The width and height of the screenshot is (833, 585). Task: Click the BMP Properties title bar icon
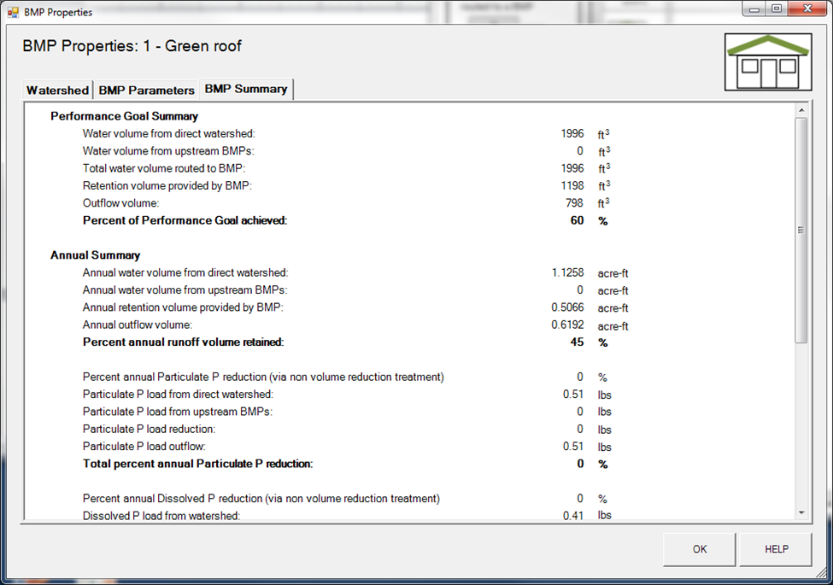click(13, 13)
